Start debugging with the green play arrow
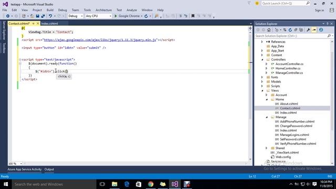This screenshot has width=336, height=189. 115,16
